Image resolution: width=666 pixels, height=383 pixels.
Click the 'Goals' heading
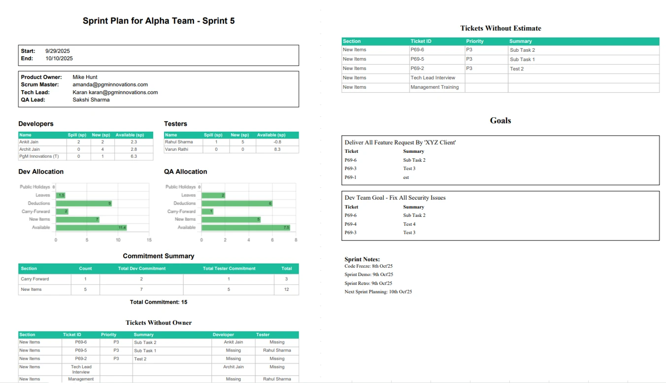[500, 121]
